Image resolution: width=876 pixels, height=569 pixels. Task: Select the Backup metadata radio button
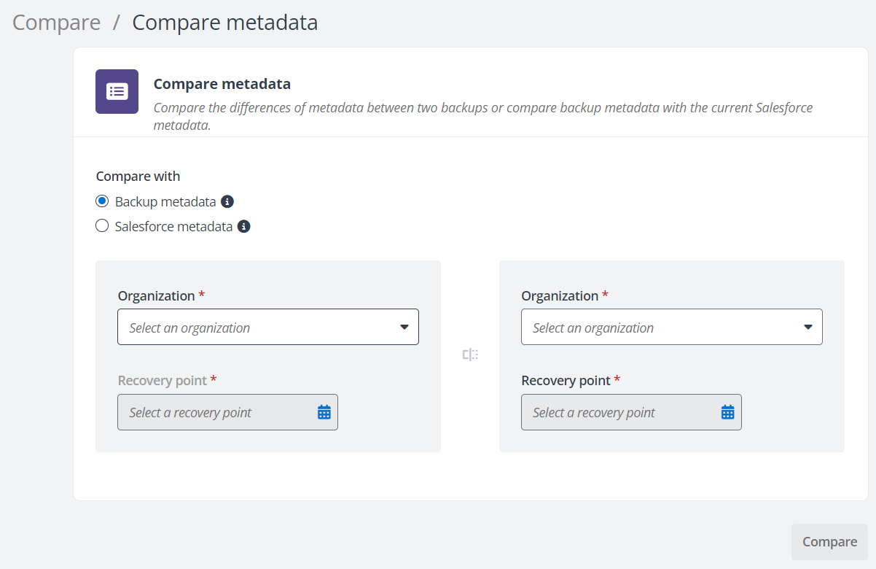click(x=102, y=201)
